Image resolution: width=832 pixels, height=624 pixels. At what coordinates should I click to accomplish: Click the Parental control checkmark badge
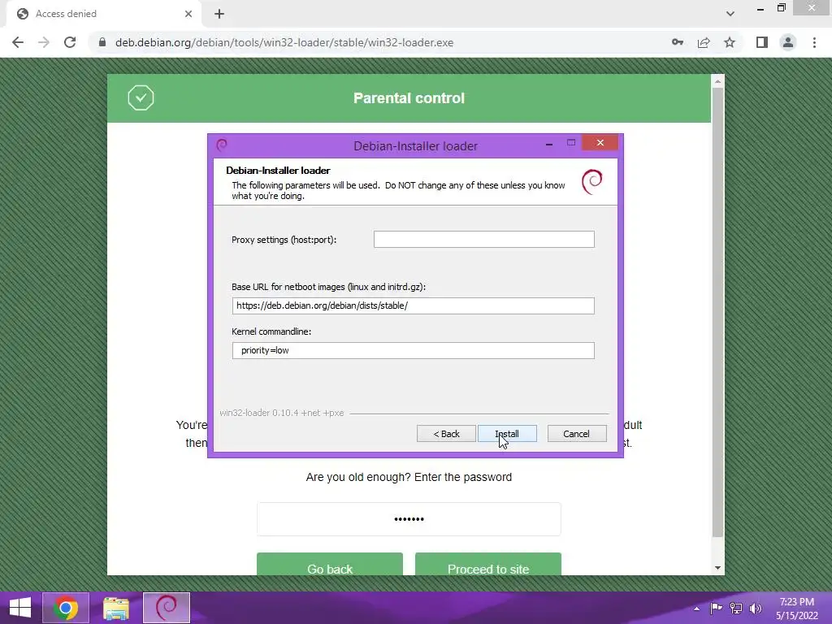[141, 97]
